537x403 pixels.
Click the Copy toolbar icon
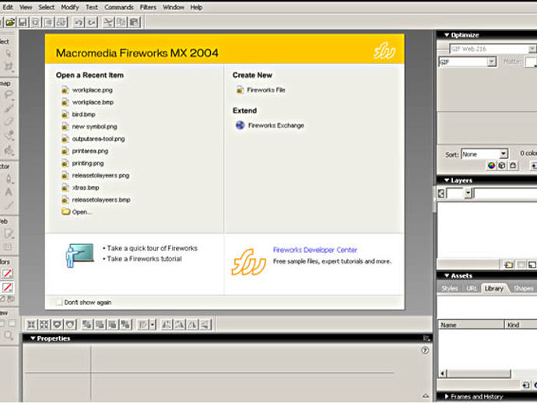click(x=121, y=23)
